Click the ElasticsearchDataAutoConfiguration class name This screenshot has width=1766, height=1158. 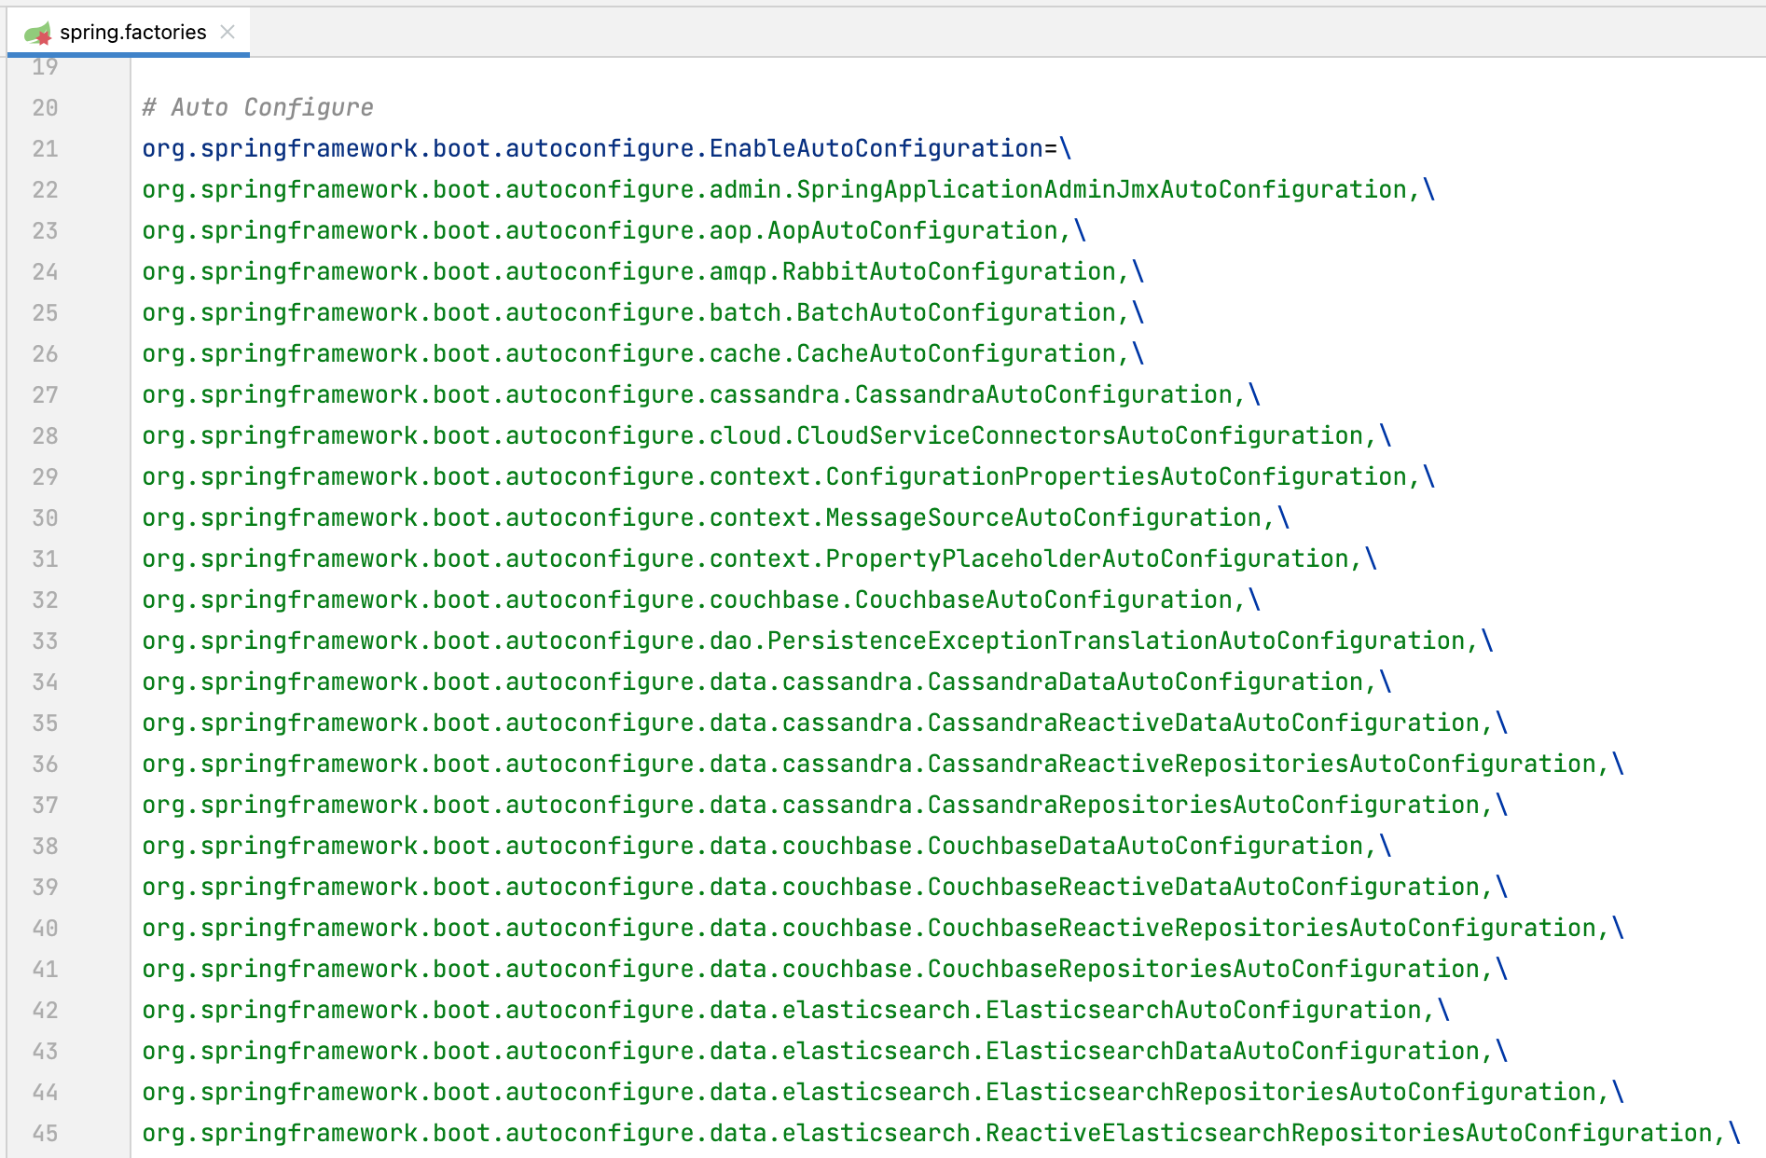[x=1232, y=1052]
